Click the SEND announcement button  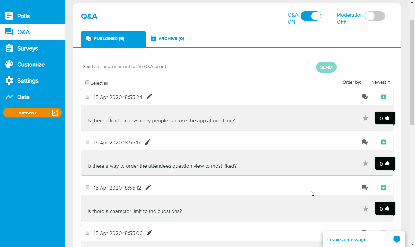click(x=326, y=67)
